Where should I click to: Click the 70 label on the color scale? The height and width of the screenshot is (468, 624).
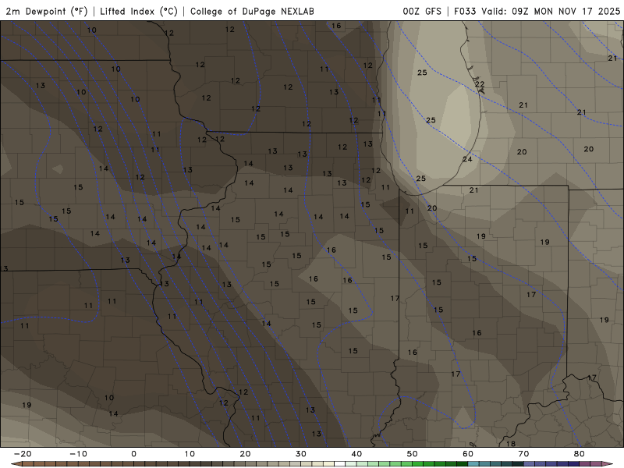coord(523,454)
